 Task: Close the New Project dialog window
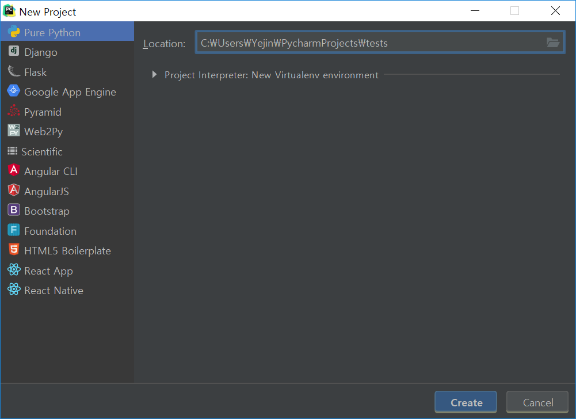555,11
